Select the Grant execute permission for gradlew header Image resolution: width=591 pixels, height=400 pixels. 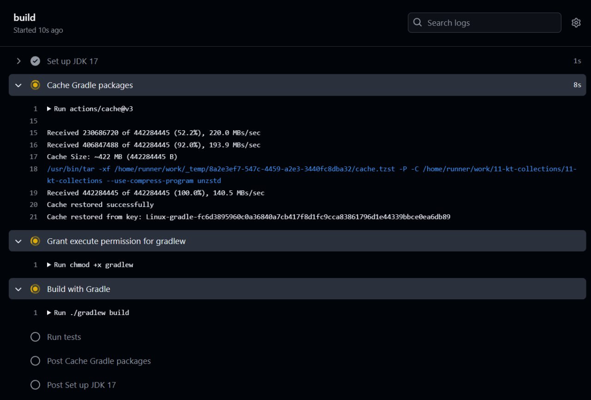(x=297, y=241)
